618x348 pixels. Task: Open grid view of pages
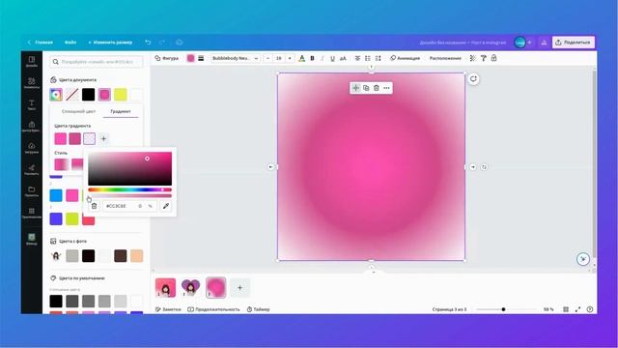[x=566, y=309]
